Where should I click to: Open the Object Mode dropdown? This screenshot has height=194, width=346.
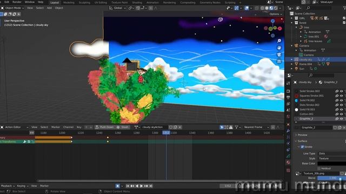click(x=12, y=8)
